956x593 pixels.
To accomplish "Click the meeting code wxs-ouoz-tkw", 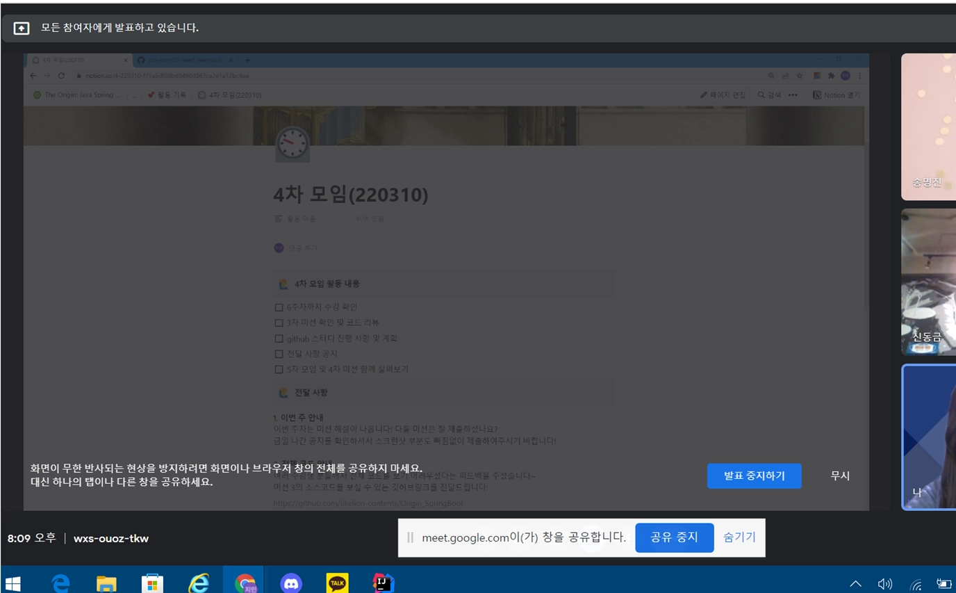I will [x=111, y=539].
